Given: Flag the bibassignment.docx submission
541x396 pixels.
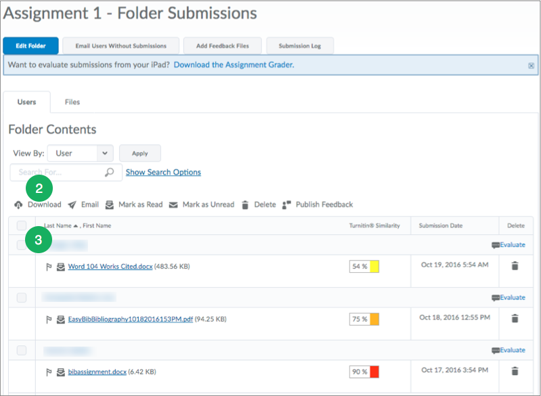Looking at the screenshot, I should (x=49, y=372).
